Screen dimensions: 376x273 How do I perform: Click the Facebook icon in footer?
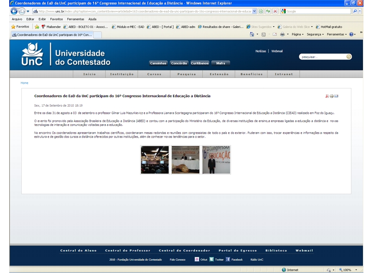[x=228, y=259]
